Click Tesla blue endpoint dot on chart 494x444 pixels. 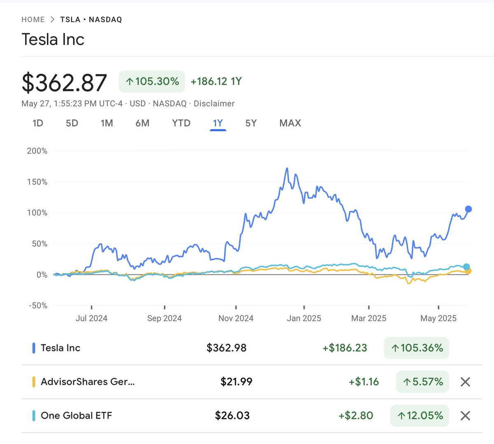click(x=468, y=209)
